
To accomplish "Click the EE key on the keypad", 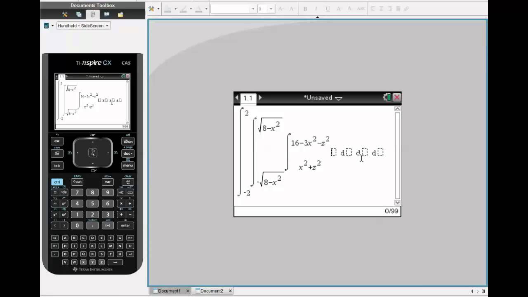I will click(x=54, y=238).
